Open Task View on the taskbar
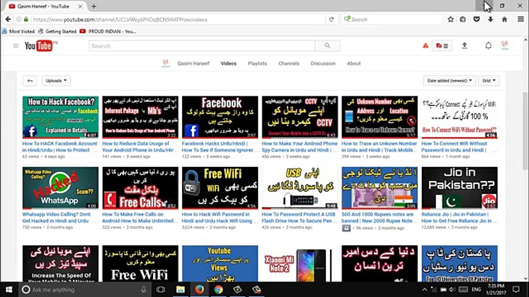Image resolution: width=529 pixels, height=297 pixels. click(161, 290)
